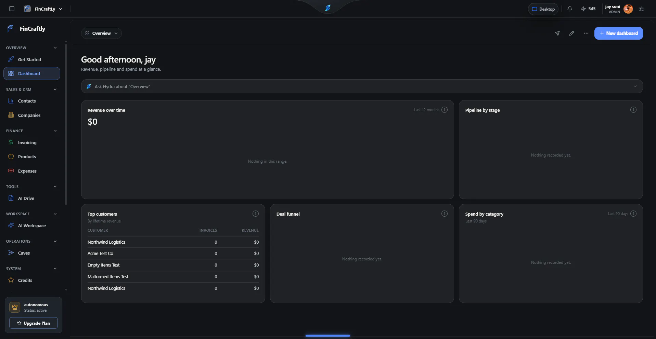Viewport: 656px width, 339px height.
Task: Open the settings sliders icon at top right
Action: coord(641,9)
